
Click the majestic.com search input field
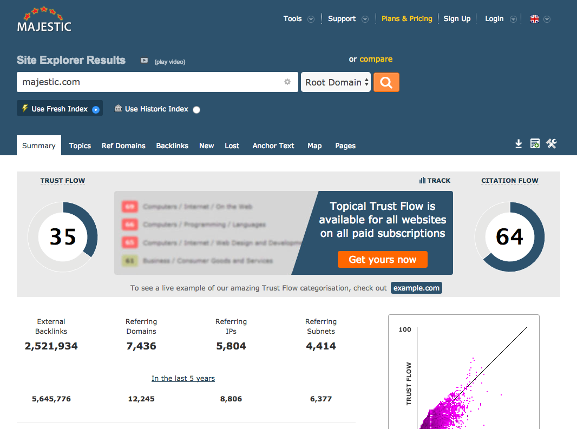click(x=158, y=82)
